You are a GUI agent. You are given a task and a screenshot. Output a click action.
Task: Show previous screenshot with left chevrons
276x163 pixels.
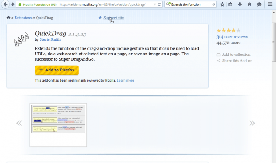pyautogui.click(x=19, y=123)
